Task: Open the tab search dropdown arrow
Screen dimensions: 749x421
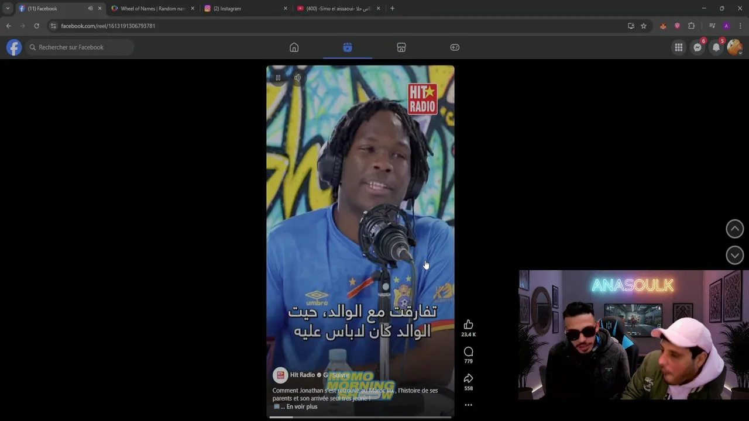Action: pyautogui.click(x=8, y=8)
